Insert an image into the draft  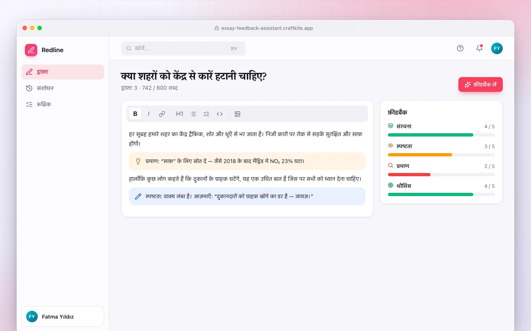click(237, 114)
